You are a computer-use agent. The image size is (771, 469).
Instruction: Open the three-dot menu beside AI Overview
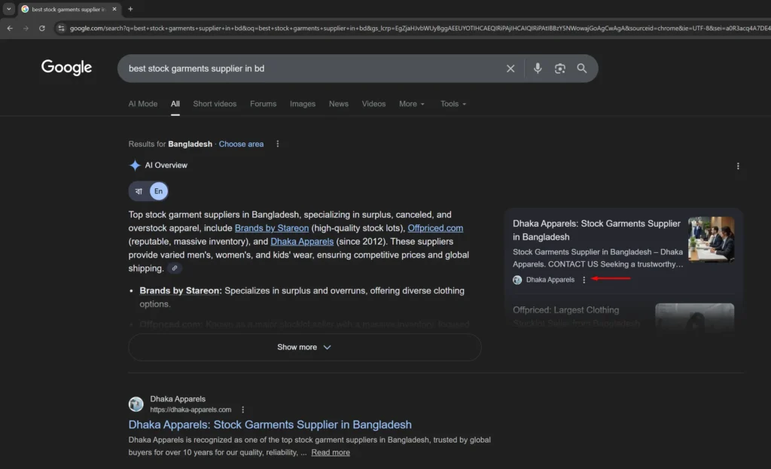coord(738,166)
